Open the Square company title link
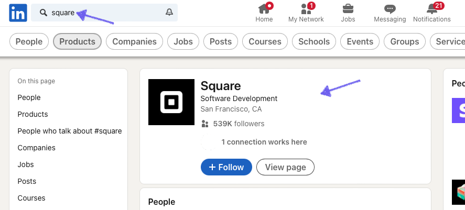This screenshot has width=465, height=210. click(221, 86)
